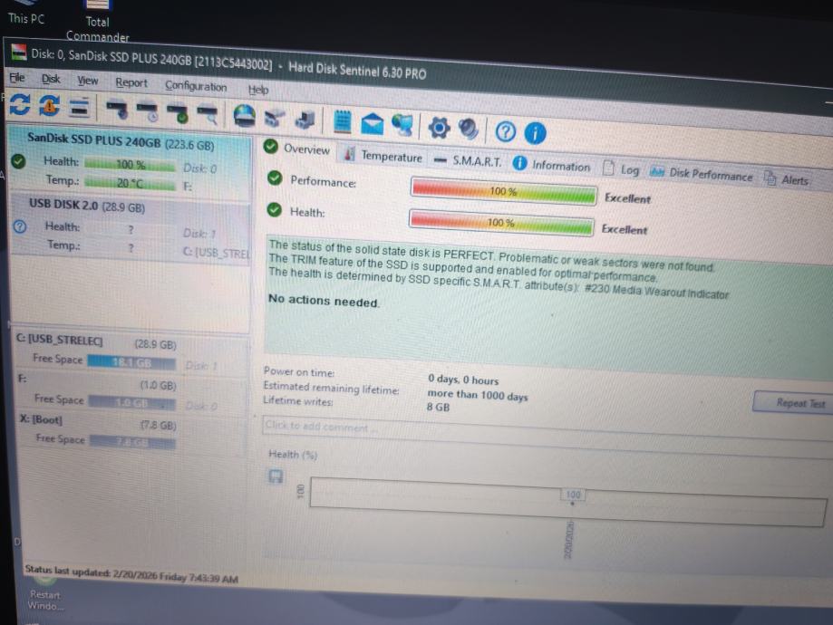Click the globe and monitor icon

pos(402,125)
